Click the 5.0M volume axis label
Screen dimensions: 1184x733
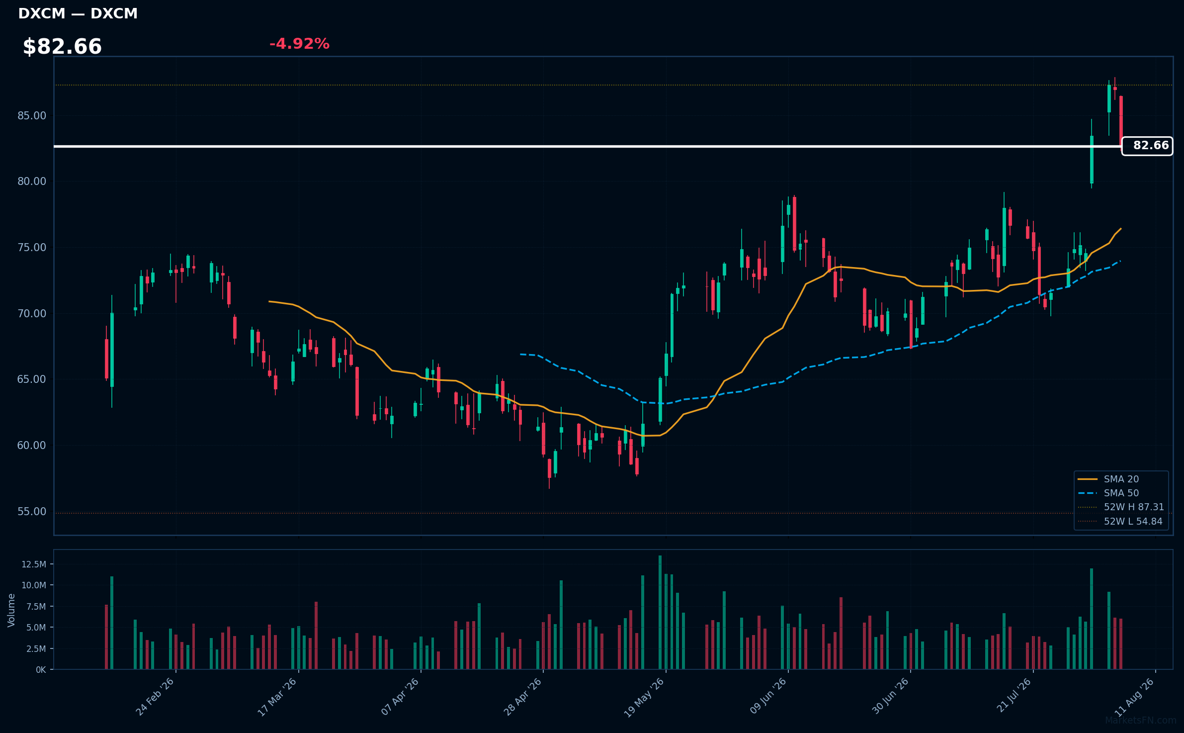(36, 628)
